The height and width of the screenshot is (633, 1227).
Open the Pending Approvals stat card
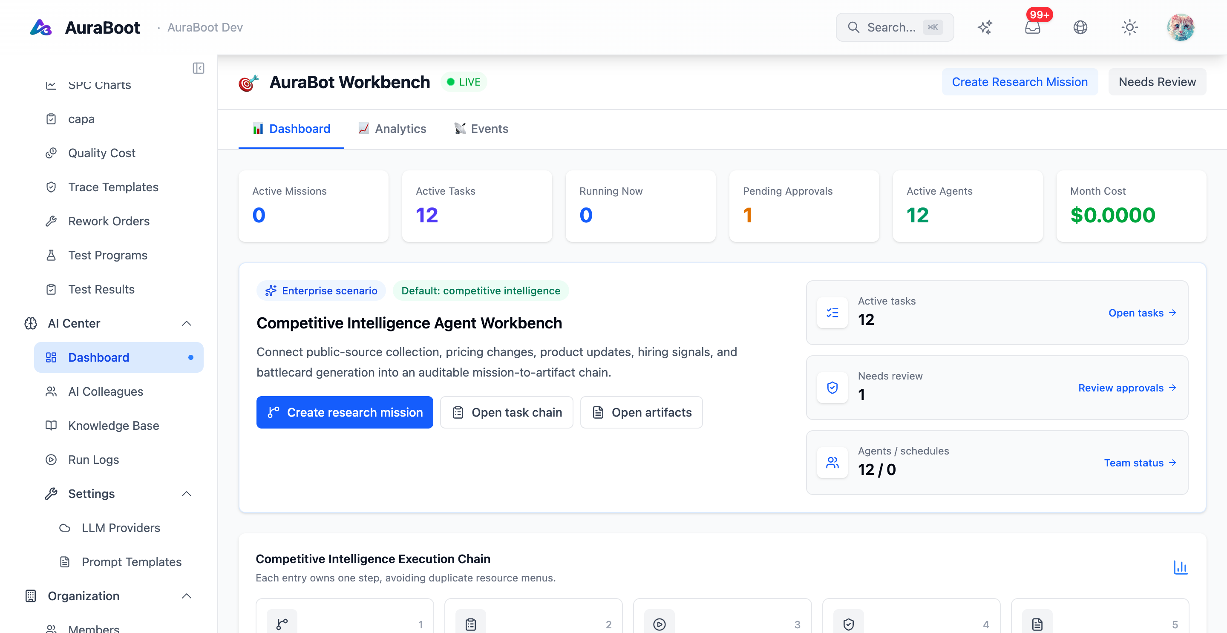coord(804,206)
